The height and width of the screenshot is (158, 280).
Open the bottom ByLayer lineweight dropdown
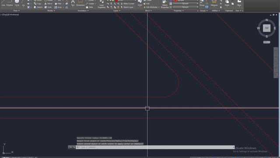[185, 7]
